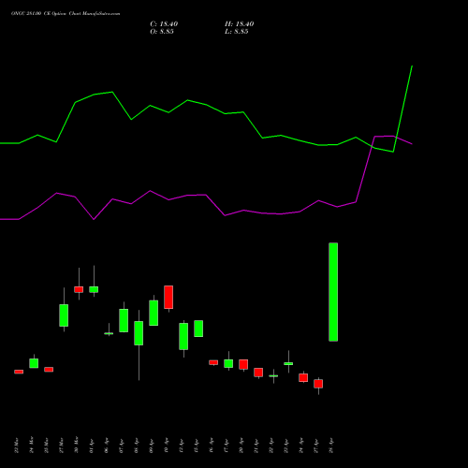468x468 pixels.
Task: Click the high value H: 18.40
Action: tap(240, 24)
